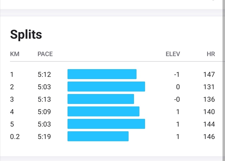Click the pace bar for the 0.2 split
225x161 pixels.
click(98, 136)
